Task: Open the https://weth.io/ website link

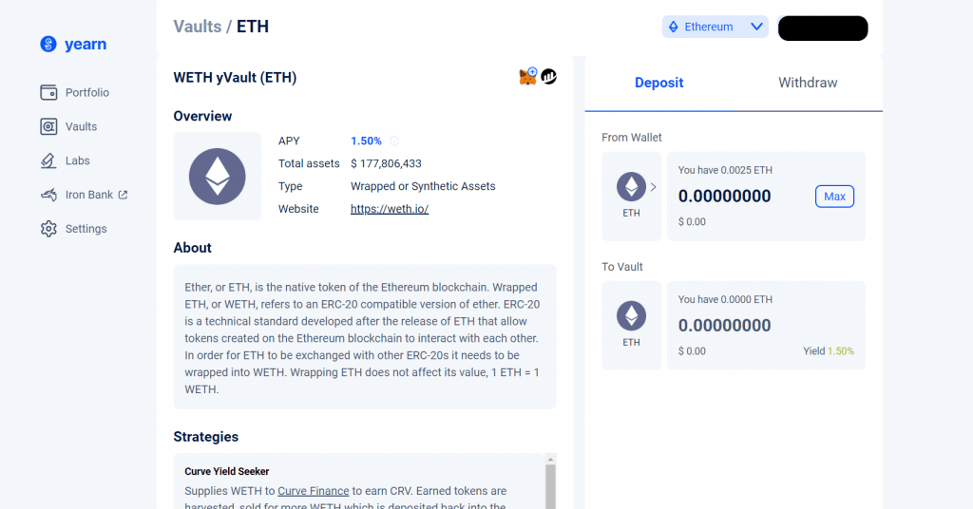Action: coord(390,209)
